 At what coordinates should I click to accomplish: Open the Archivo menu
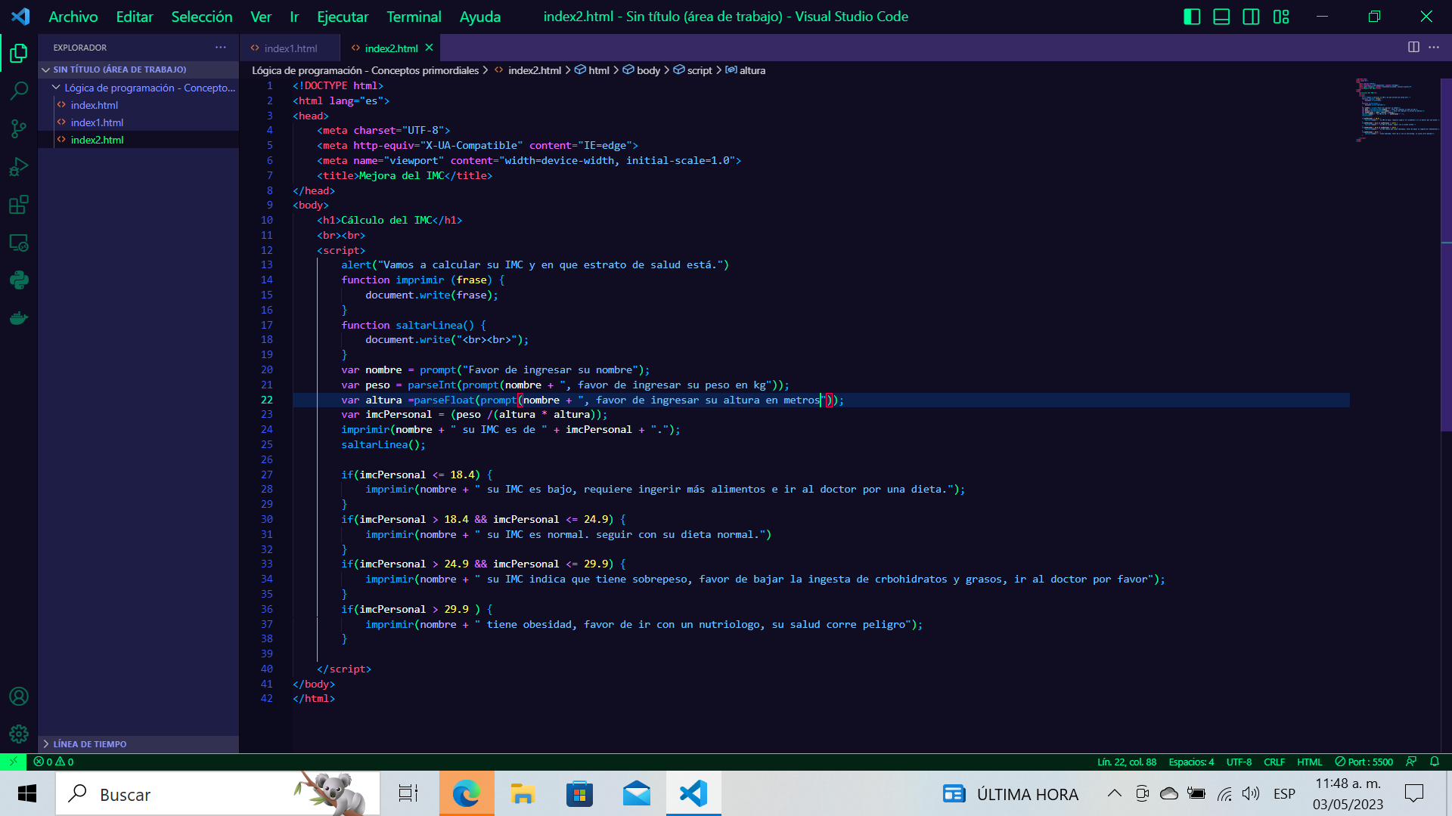coord(73,17)
